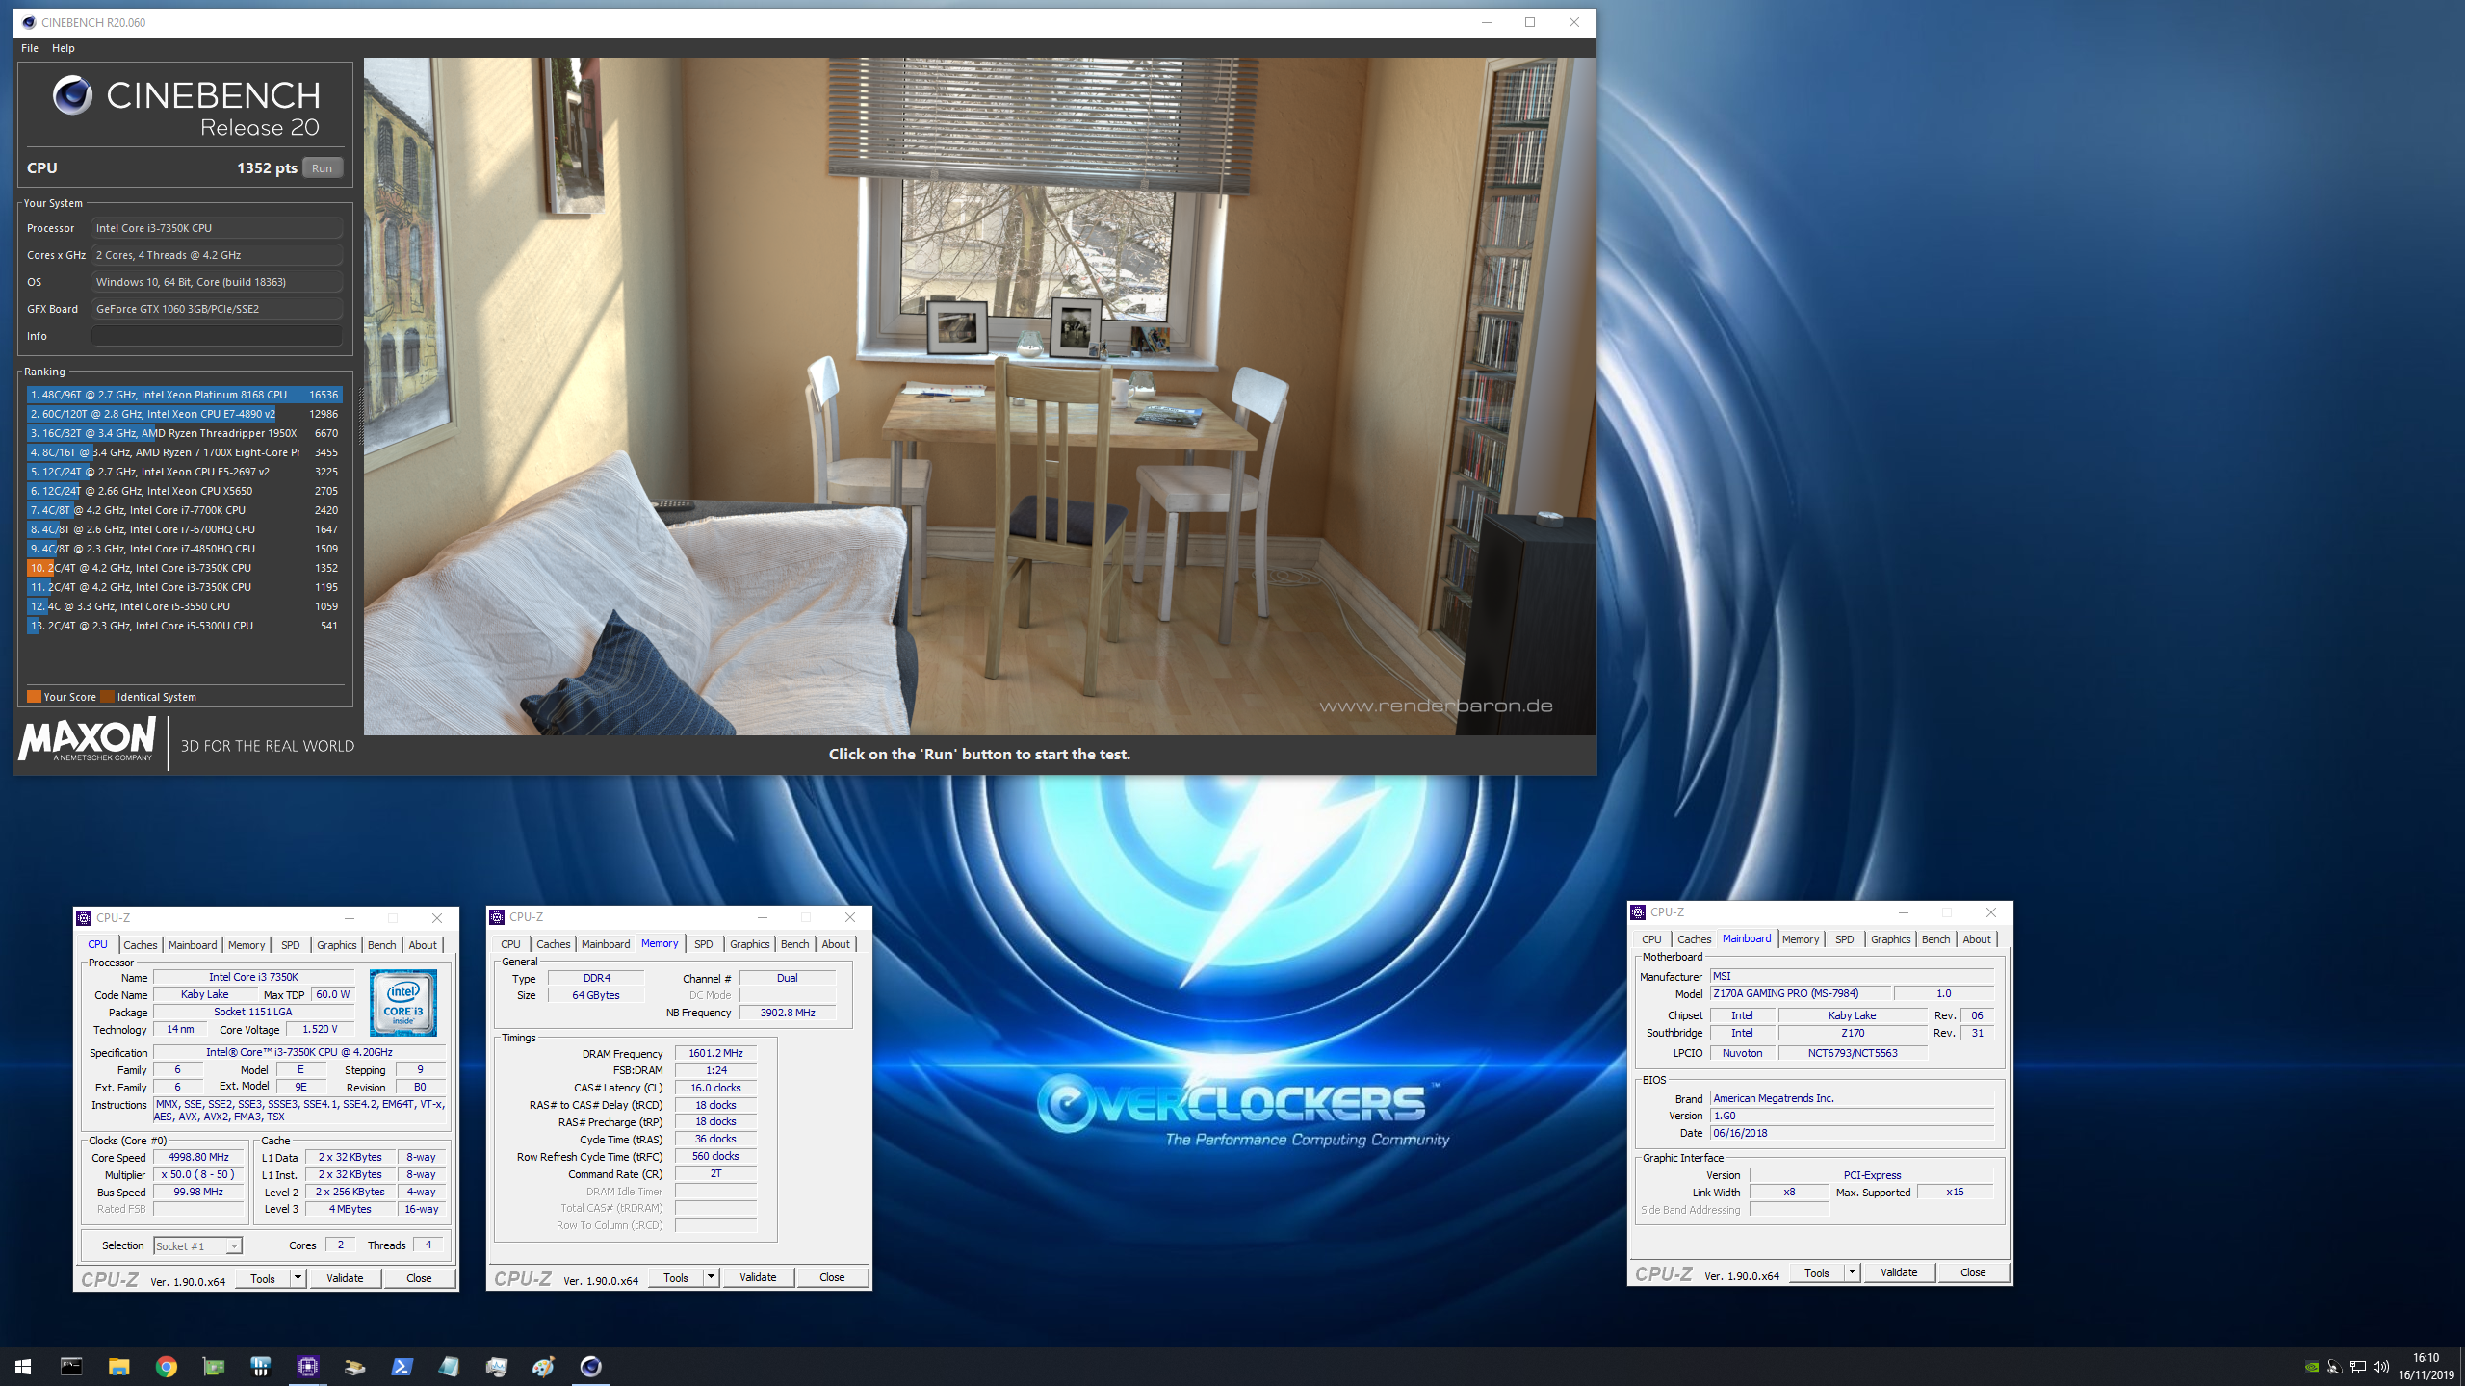2465x1386 pixels.
Task: Open the Windows Start menu
Action: pyautogui.click(x=23, y=1366)
